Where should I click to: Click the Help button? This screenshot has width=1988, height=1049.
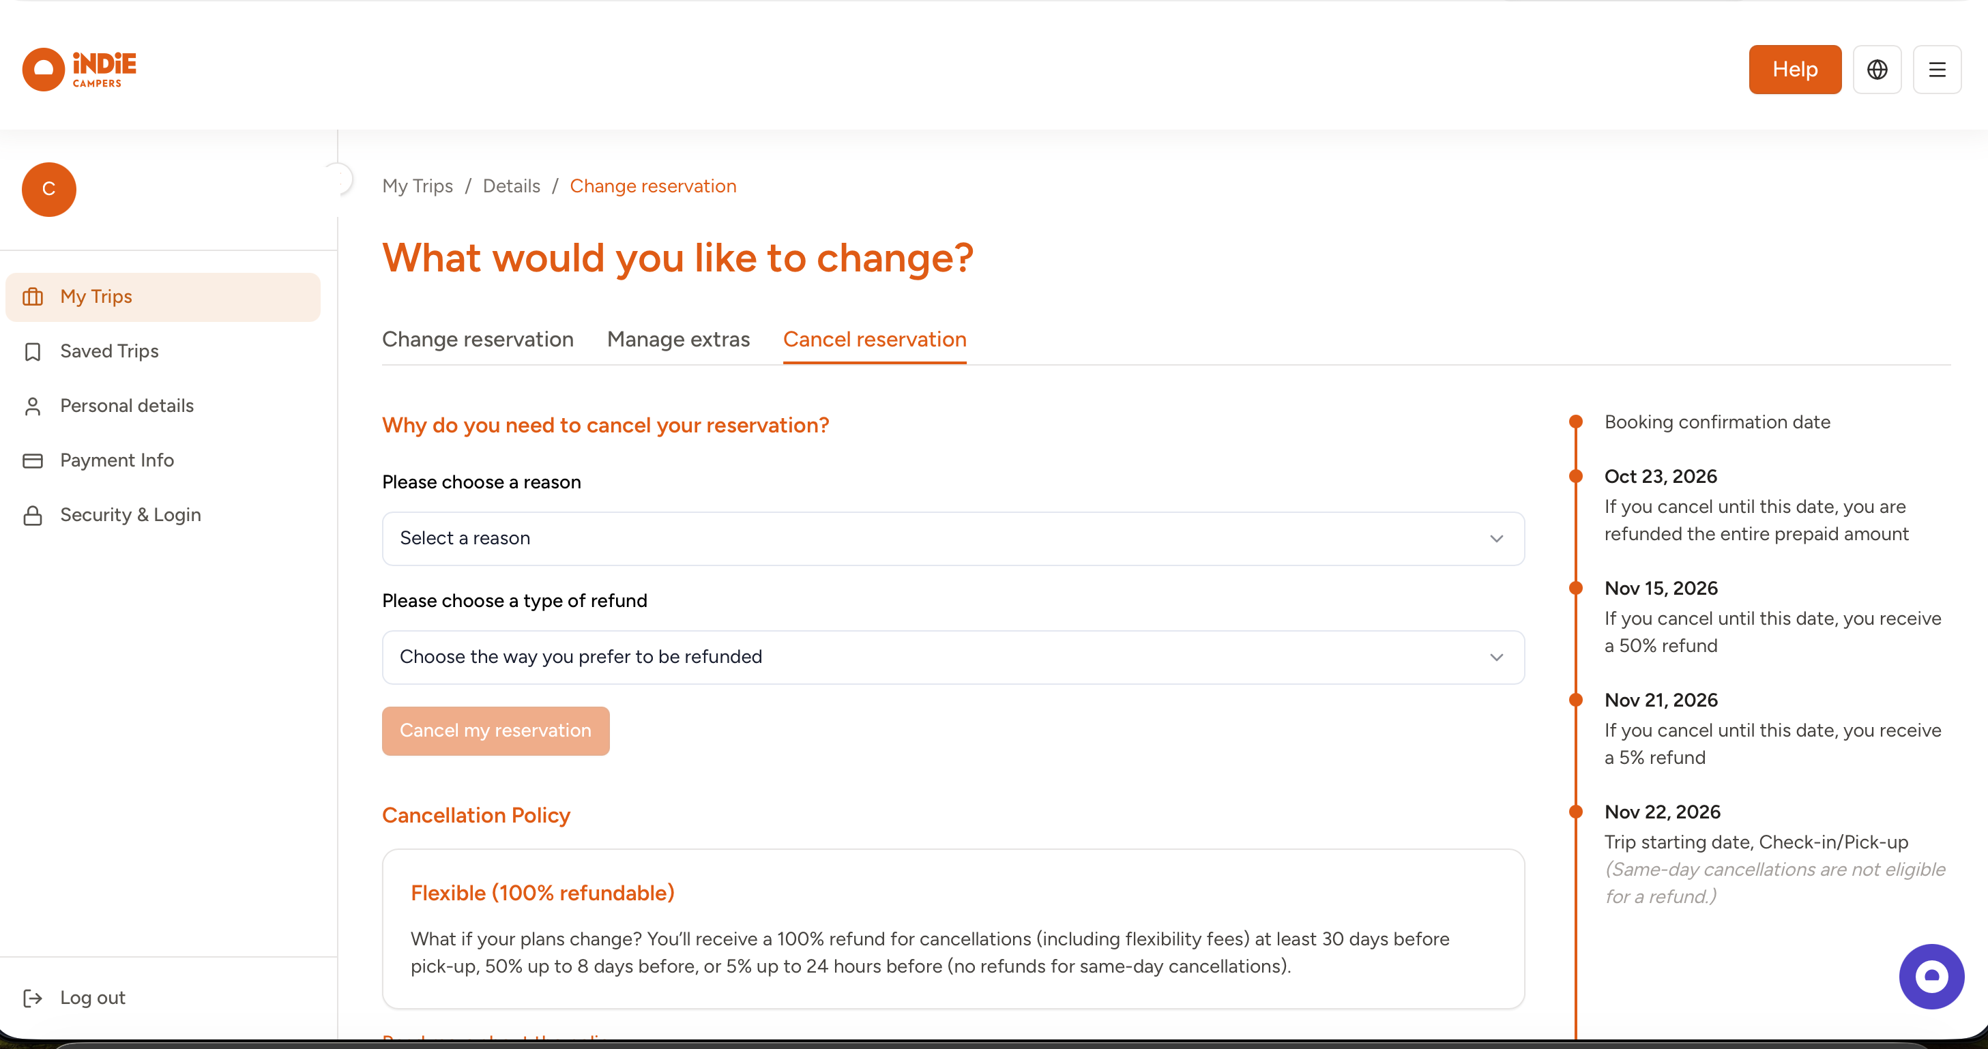click(1794, 70)
